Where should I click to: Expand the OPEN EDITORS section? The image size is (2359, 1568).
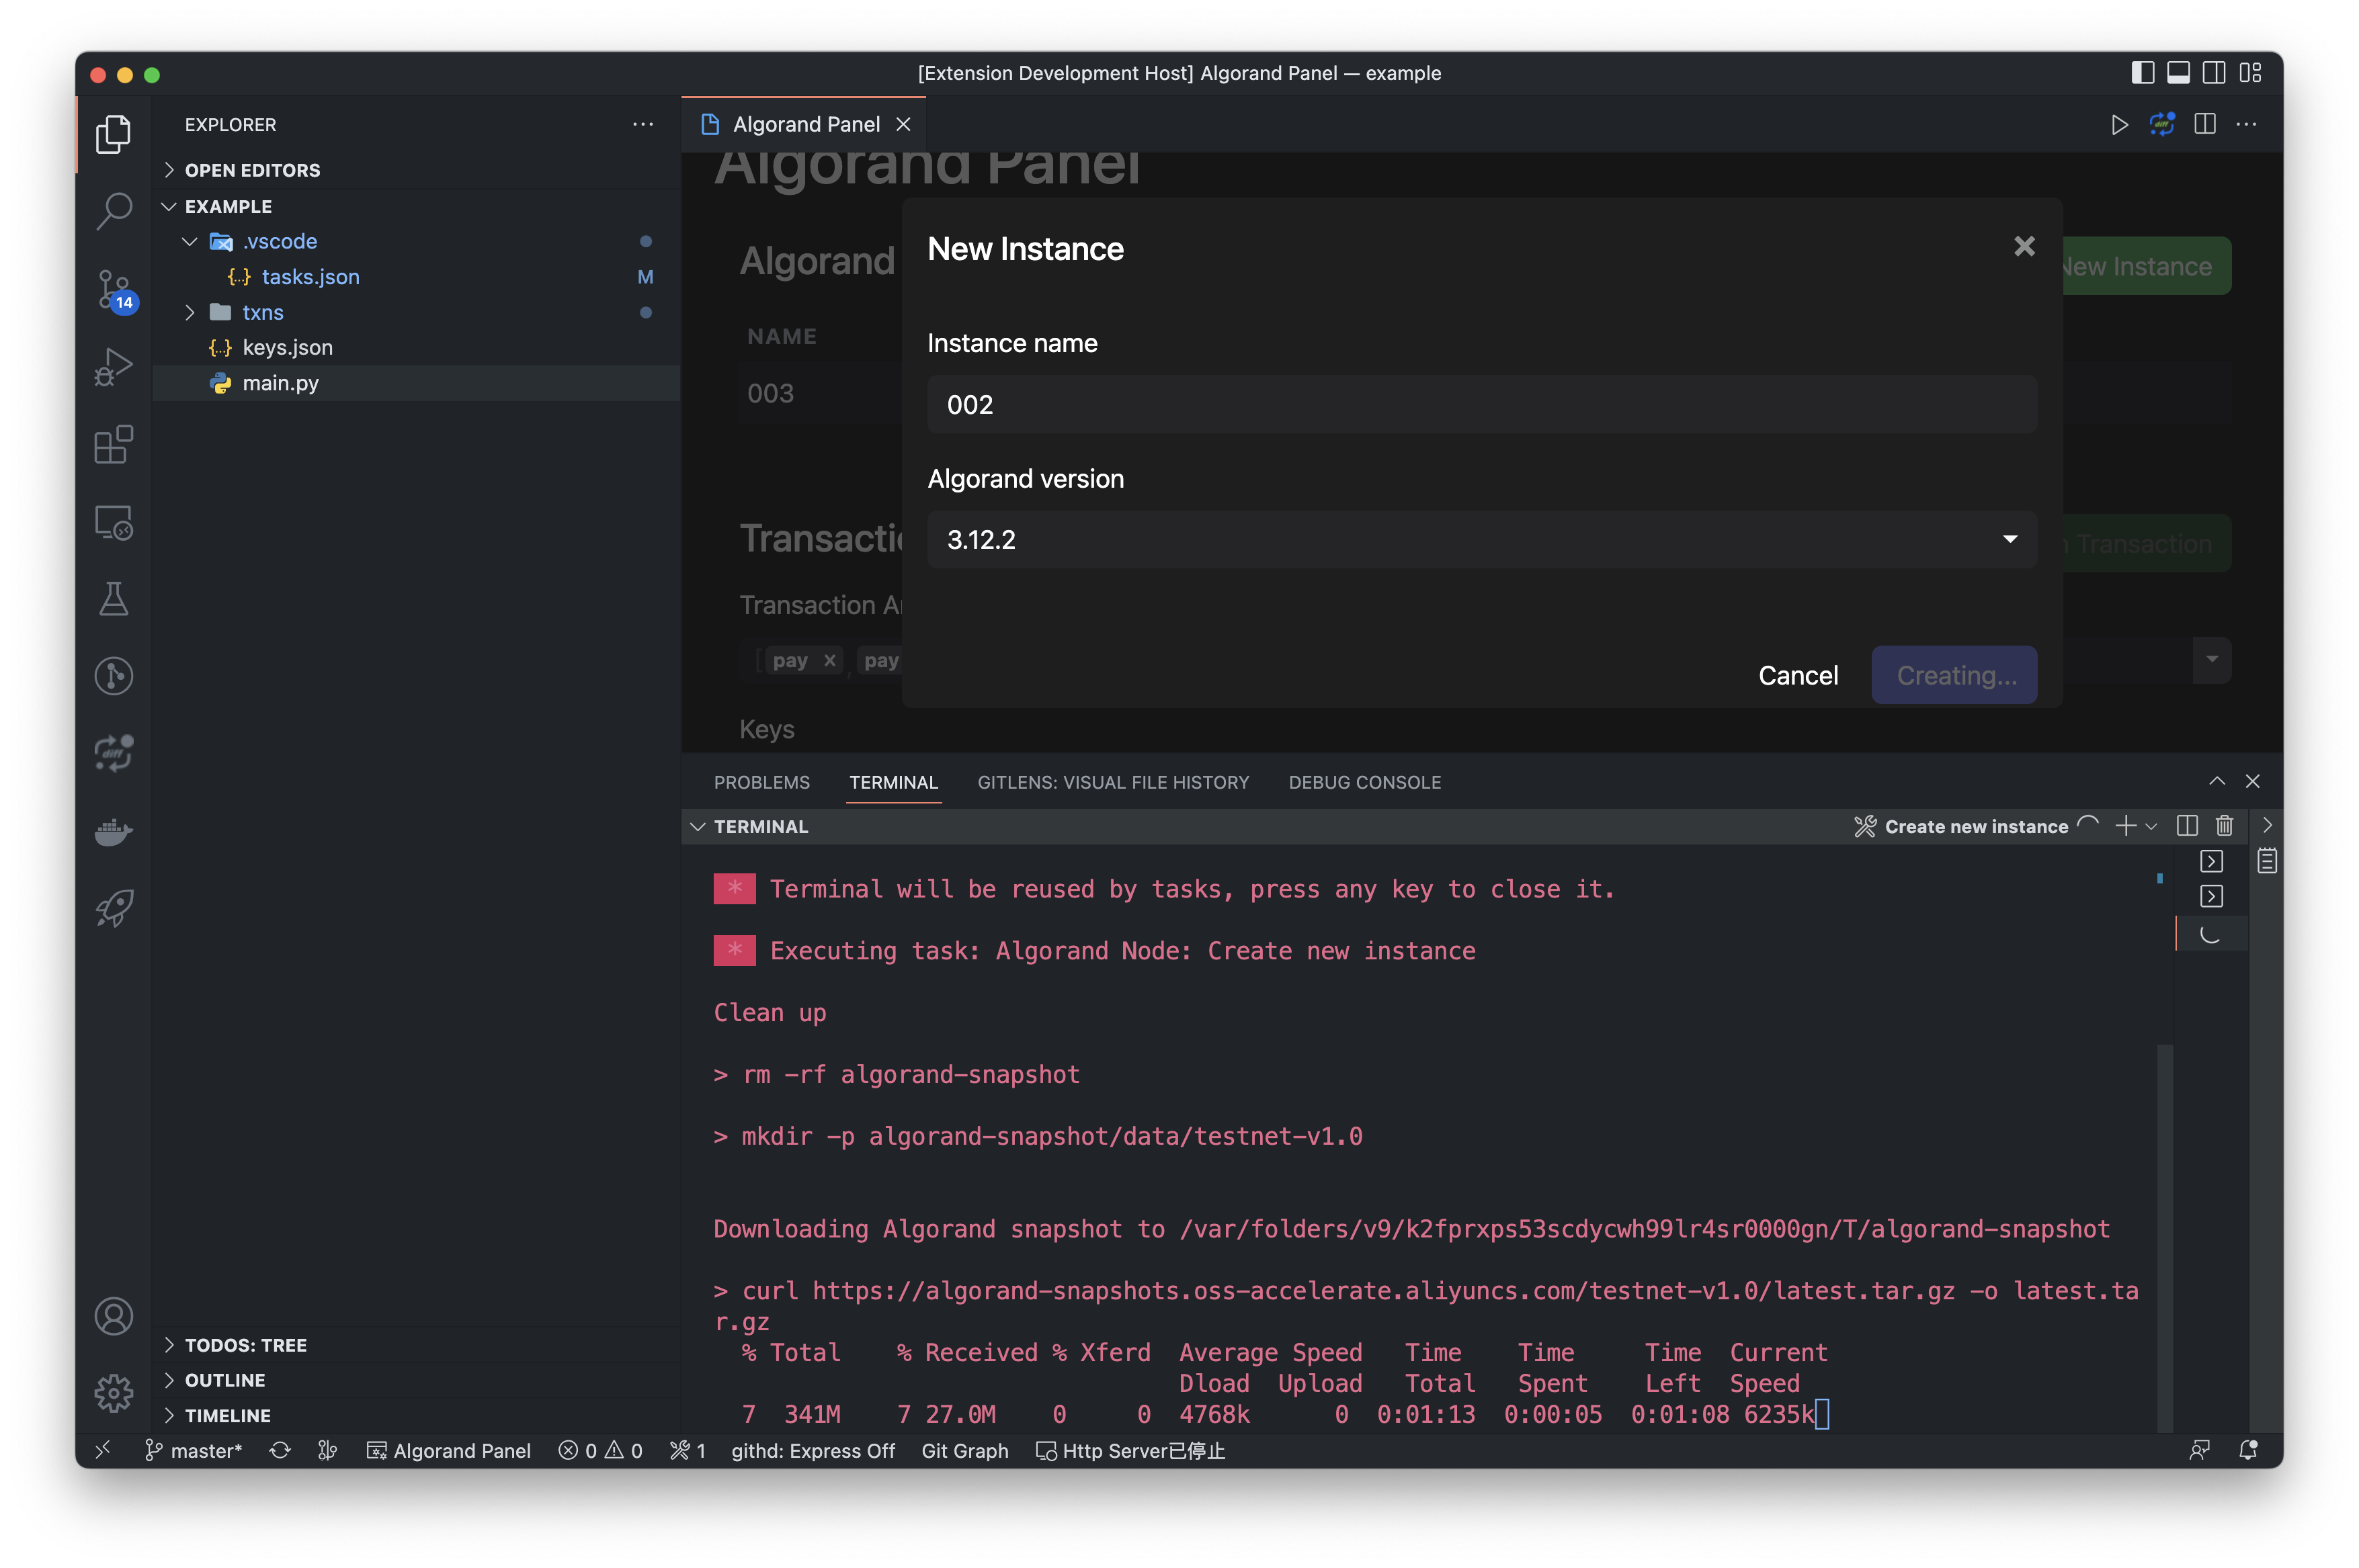pyautogui.click(x=252, y=170)
